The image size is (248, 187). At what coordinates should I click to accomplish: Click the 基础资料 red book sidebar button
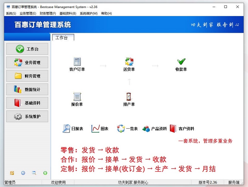(x=27, y=103)
